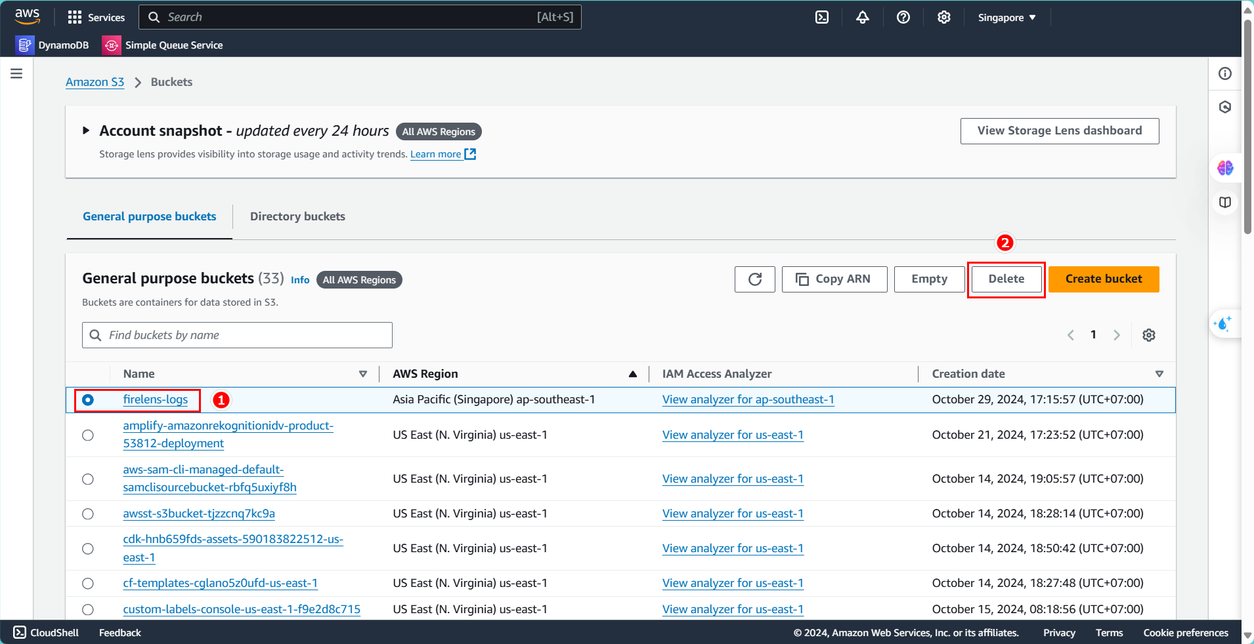The image size is (1254, 644).
Task: Select the custom-labels-console bucket radio button
Action: pos(88,609)
